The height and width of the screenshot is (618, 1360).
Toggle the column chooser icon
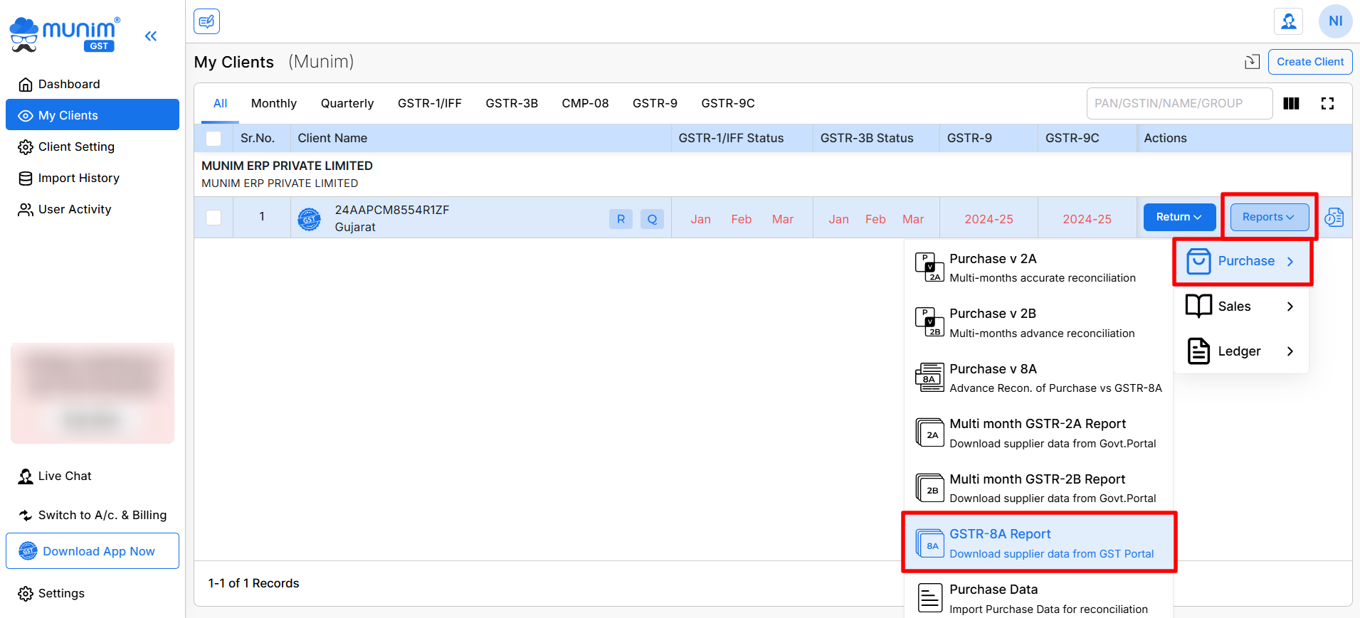tap(1291, 104)
